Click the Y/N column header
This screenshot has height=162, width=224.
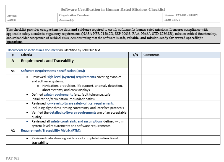135,55
